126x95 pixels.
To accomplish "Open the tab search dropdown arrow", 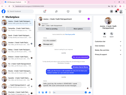I will pos(2,2).
